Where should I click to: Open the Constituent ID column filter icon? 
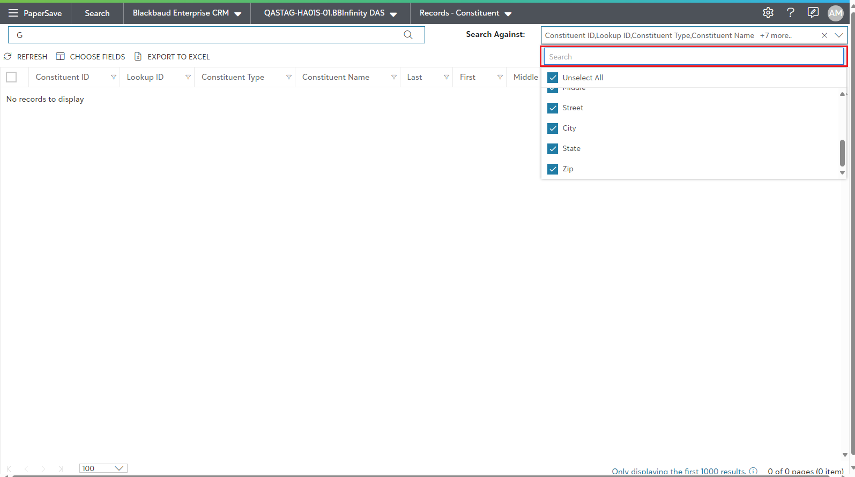tap(113, 77)
